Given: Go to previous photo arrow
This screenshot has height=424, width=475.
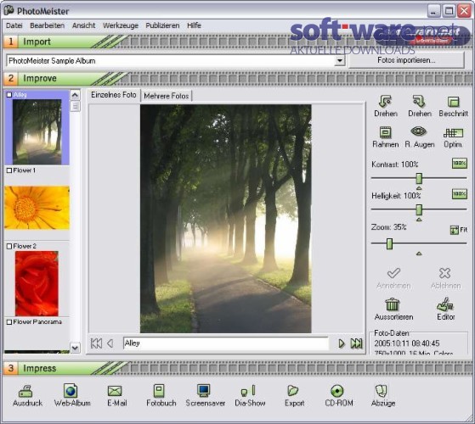Looking at the screenshot, I should (x=110, y=343).
